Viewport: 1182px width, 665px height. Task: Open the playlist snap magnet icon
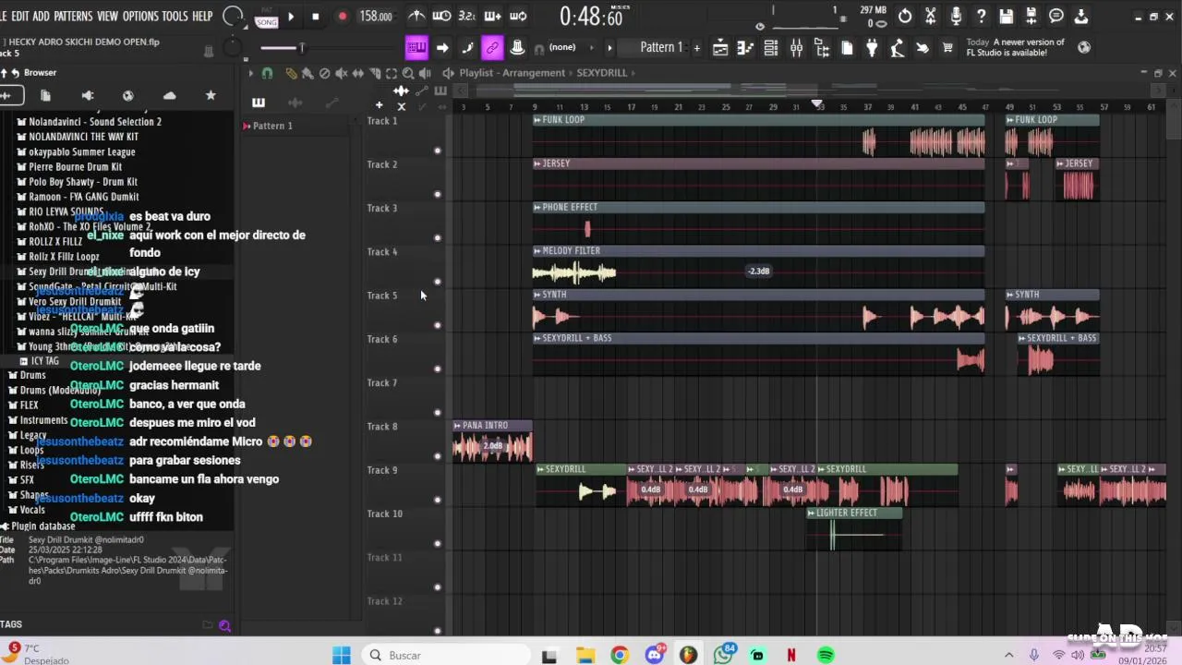tap(267, 73)
